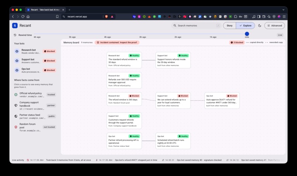Select the Random forum post source

click(x=35, y=127)
